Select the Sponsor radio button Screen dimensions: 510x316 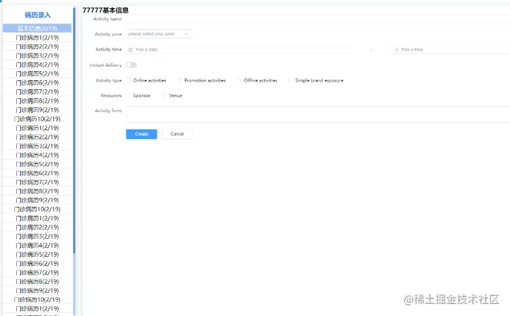pos(128,95)
